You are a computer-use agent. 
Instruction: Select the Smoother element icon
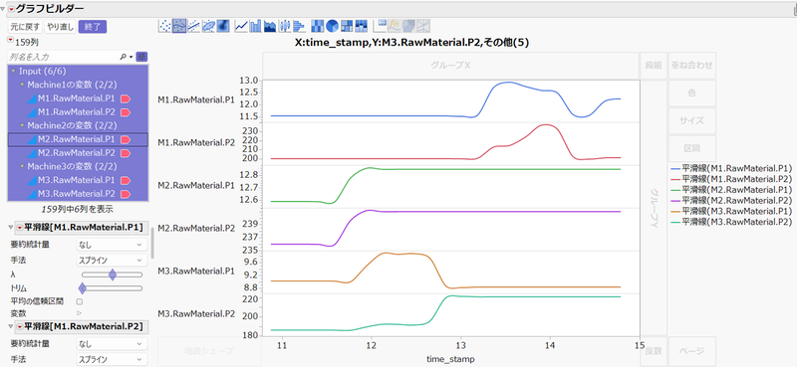(179, 26)
